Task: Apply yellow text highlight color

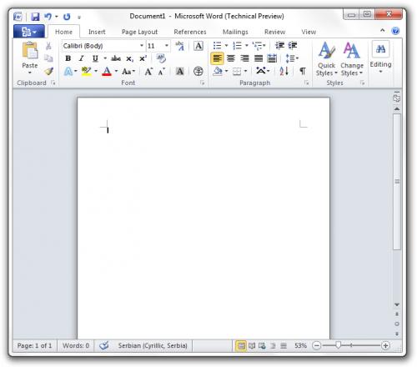Action: coord(86,72)
